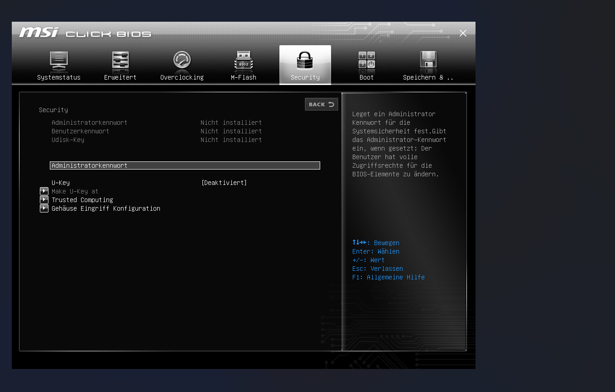Click the Esc: Verlassen hint

click(378, 269)
